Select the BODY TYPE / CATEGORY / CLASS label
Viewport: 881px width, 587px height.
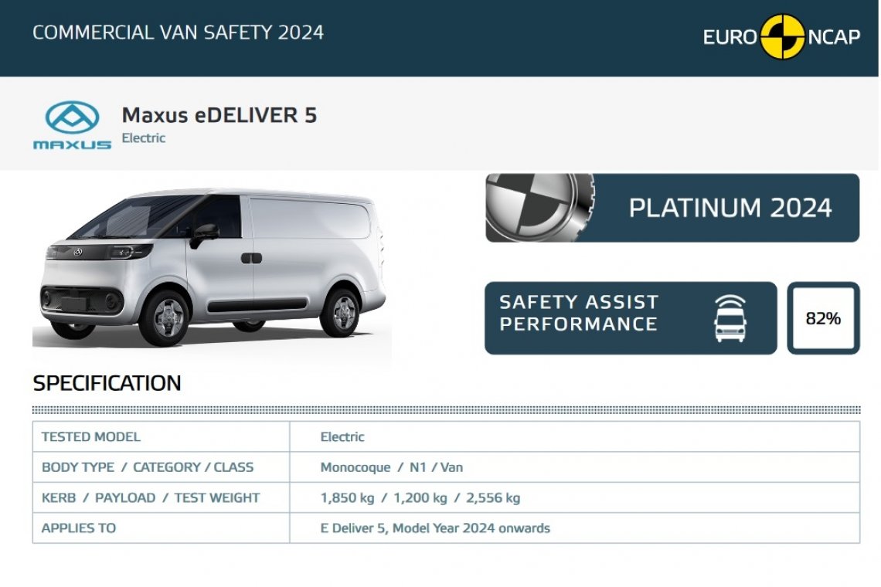pyautogui.click(x=147, y=467)
